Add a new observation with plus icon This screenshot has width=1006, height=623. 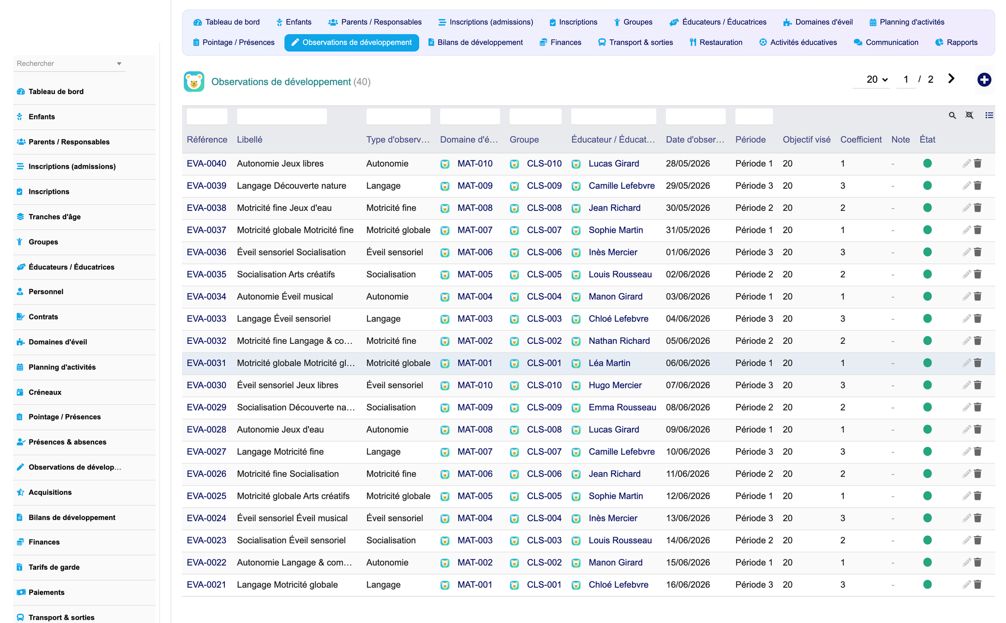click(x=984, y=80)
